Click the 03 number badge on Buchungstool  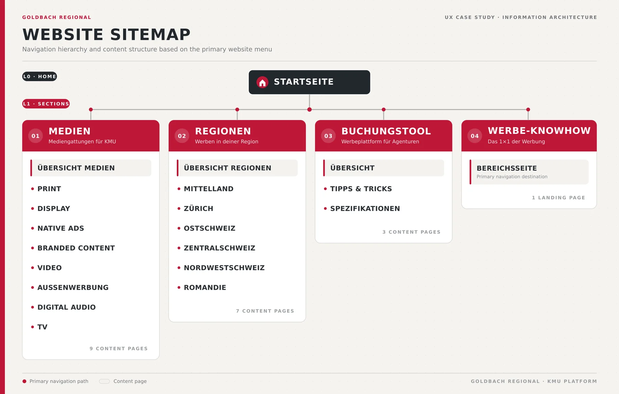coord(328,136)
